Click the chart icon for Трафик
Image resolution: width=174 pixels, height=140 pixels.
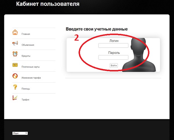pyautogui.click(x=15, y=98)
